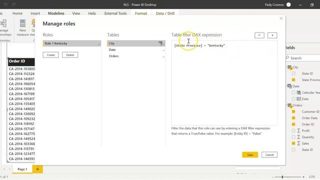Uncheck the Order ID field checkbox
This screenshot has width=320, height=180.
point(293,124)
